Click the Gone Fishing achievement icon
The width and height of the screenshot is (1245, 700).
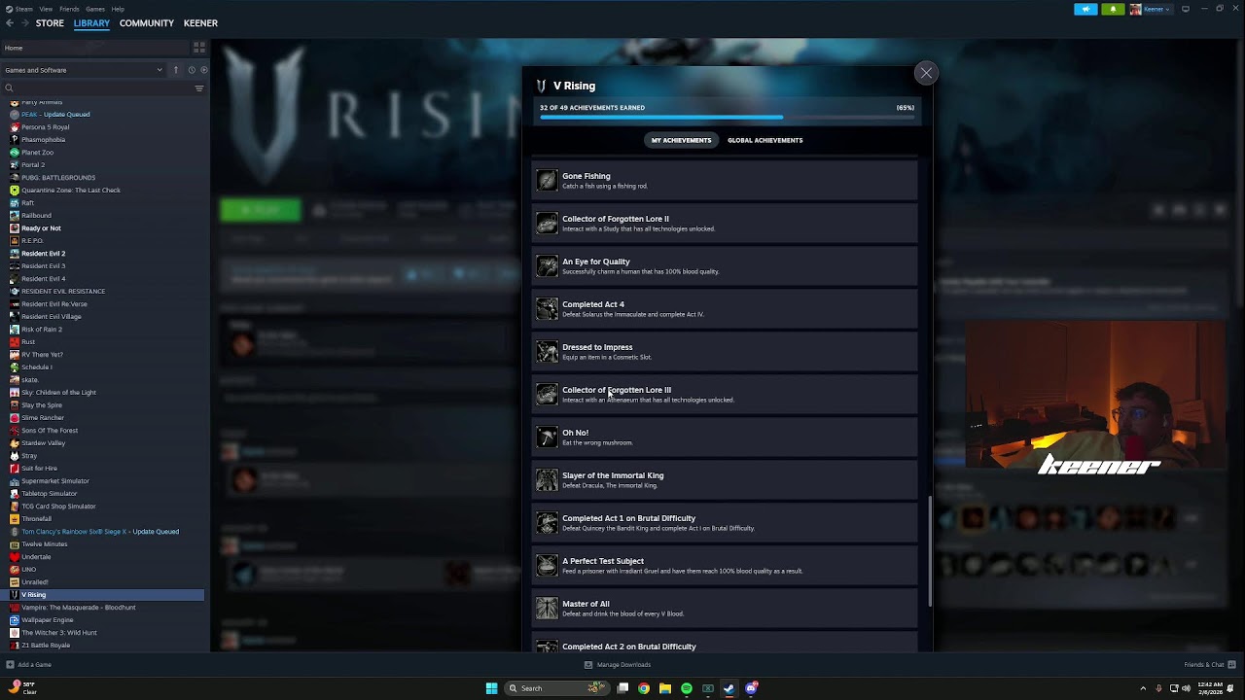point(548,180)
